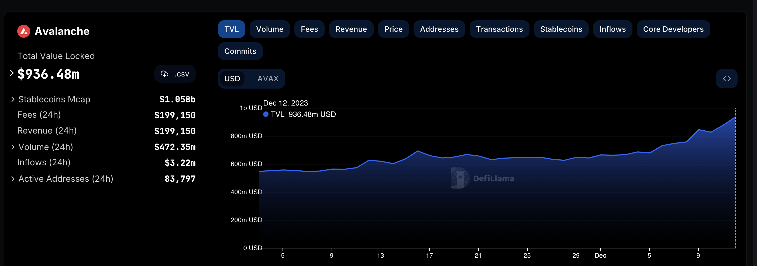Download the TVL data as .csv
The width and height of the screenshot is (757, 266).
click(x=175, y=74)
